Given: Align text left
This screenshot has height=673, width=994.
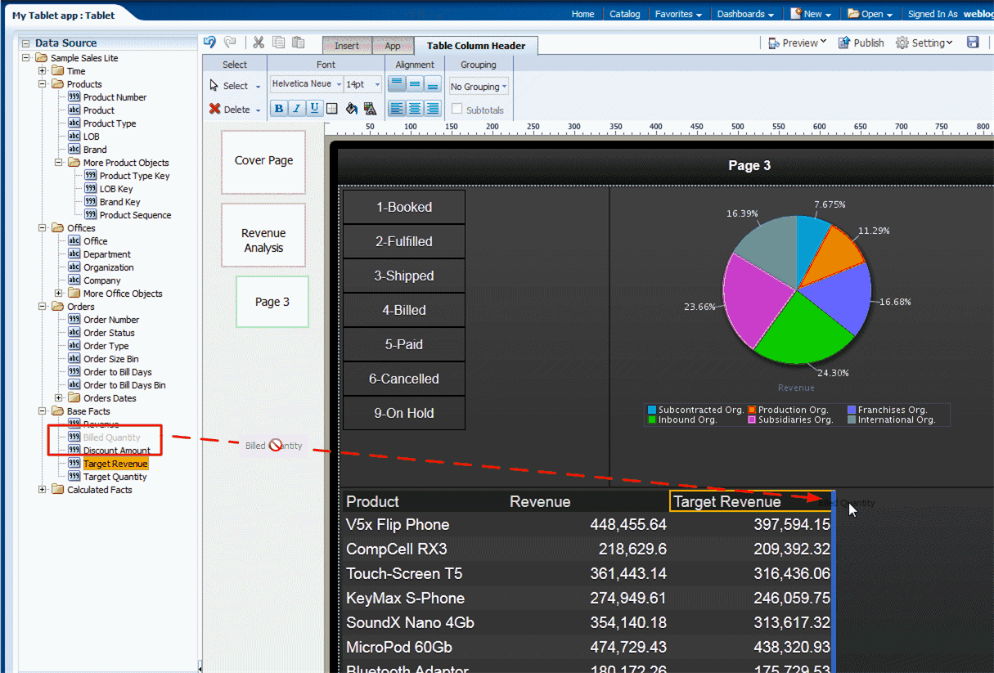Looking at the screenshot, I should coord(397,108).
